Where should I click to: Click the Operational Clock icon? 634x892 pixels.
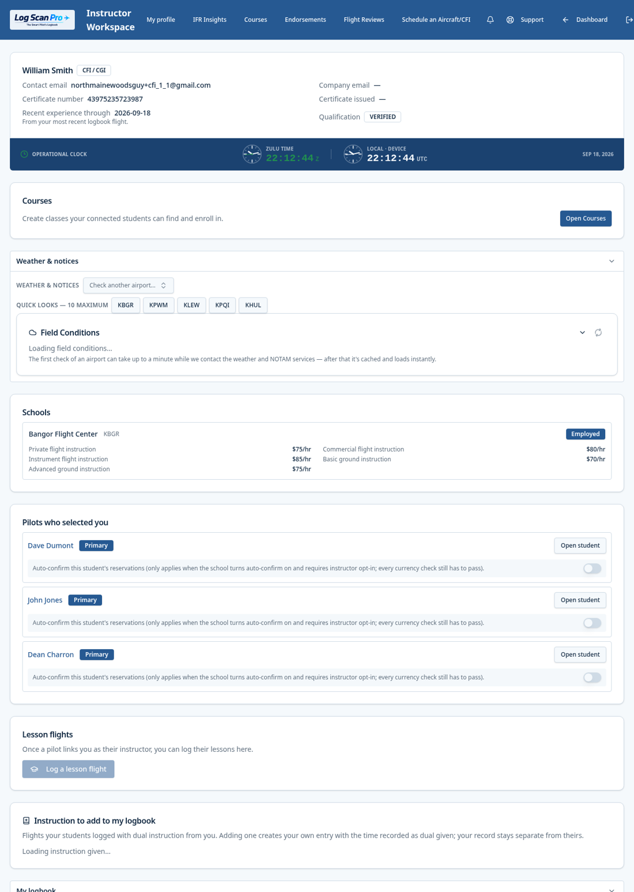point(24,155)
